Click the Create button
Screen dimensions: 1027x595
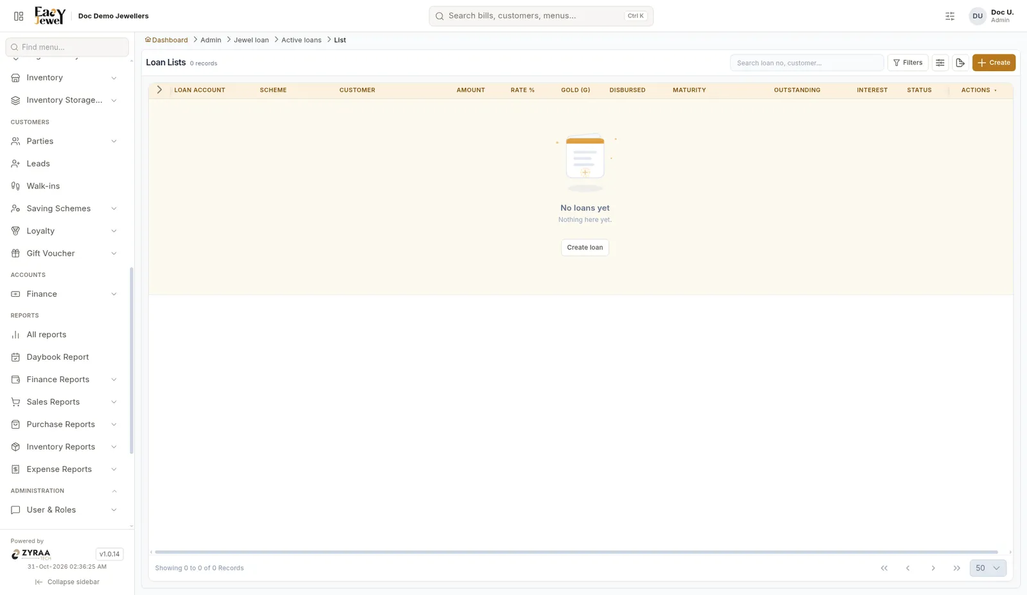pos(994,63)
